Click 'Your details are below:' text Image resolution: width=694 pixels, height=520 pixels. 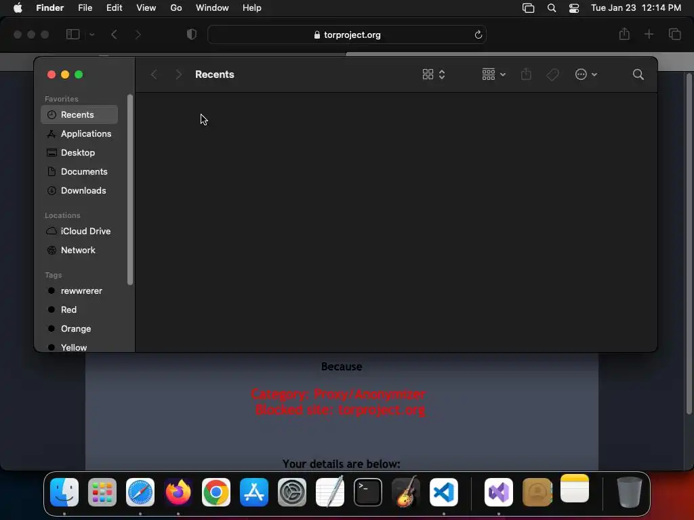click(x=342, y=464)
